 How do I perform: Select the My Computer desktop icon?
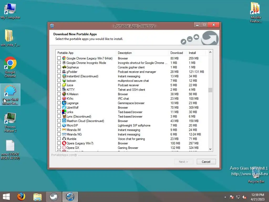(10, 11)
